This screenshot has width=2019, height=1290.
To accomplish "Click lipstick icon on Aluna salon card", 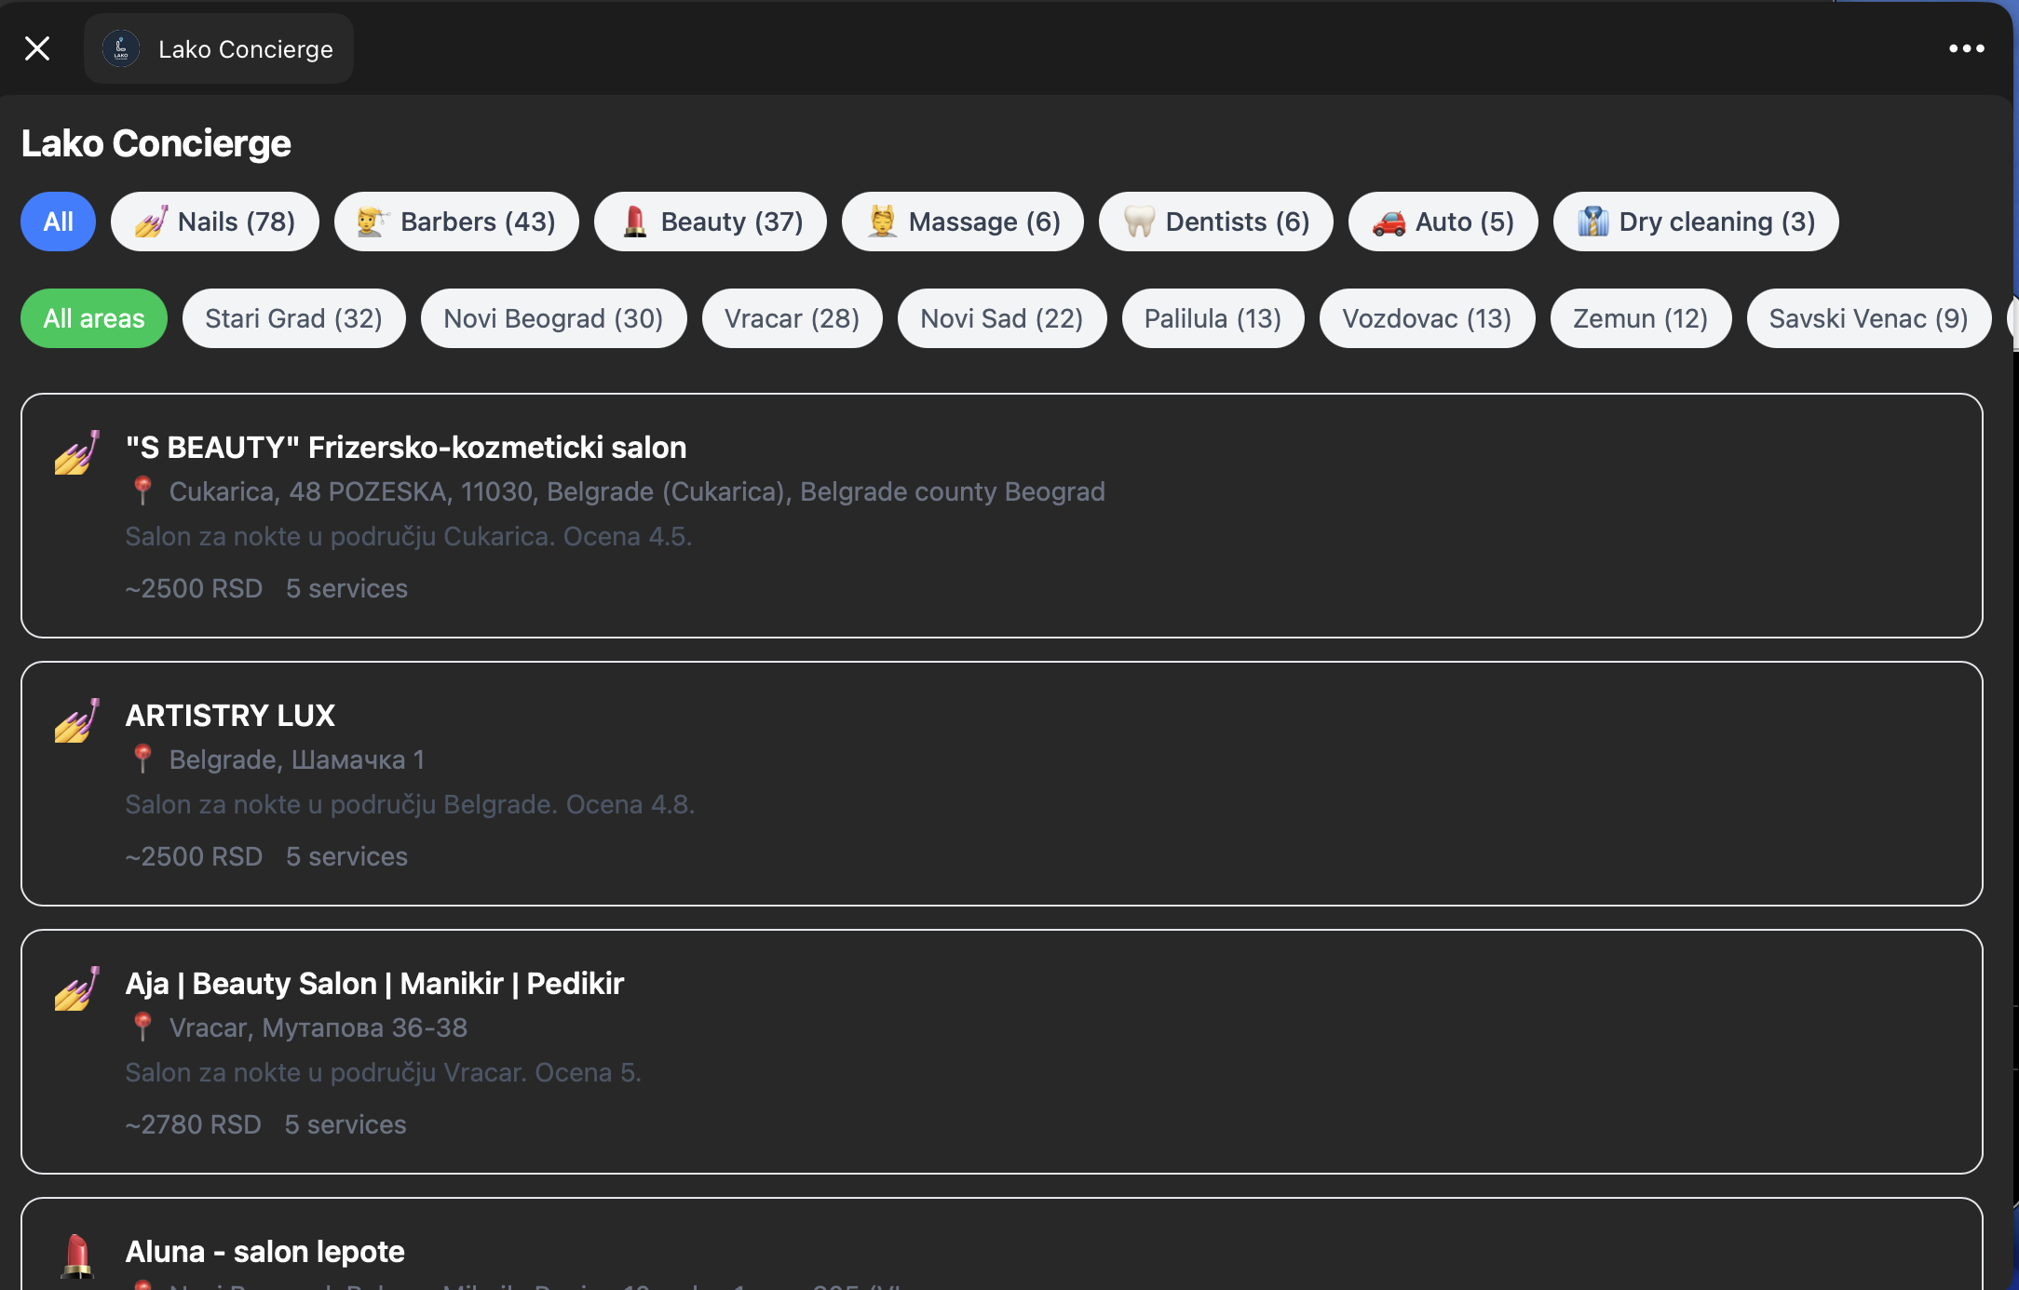I will pos(77,1256).
